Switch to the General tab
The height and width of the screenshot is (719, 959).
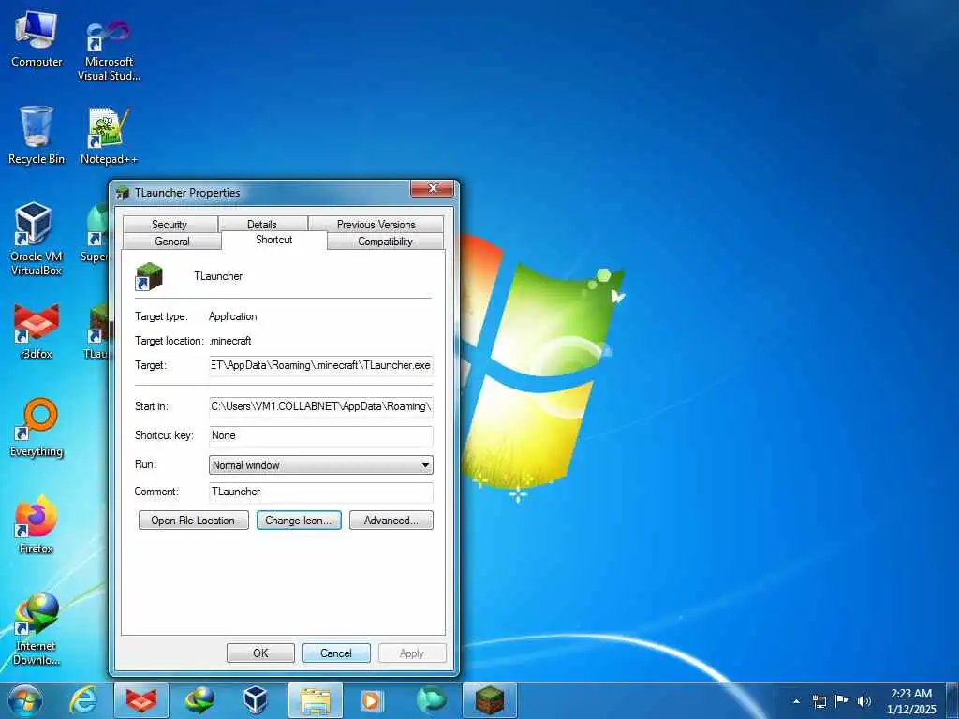coord(172,242)
